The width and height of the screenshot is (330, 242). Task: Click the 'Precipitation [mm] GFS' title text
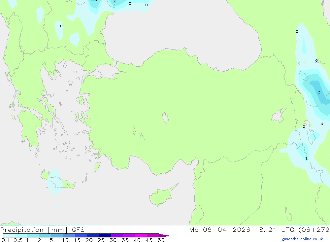click(42, 230)
